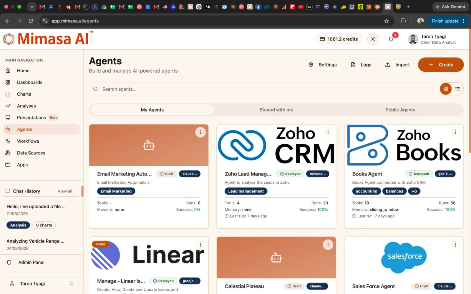471x294 pixels.
Task: Click the Mimasa AI logo
Action: [x=48, y=39]
